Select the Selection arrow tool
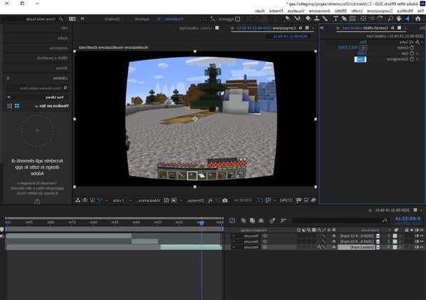This screenshot has width=426, height=300. click(x=407, y=19)
